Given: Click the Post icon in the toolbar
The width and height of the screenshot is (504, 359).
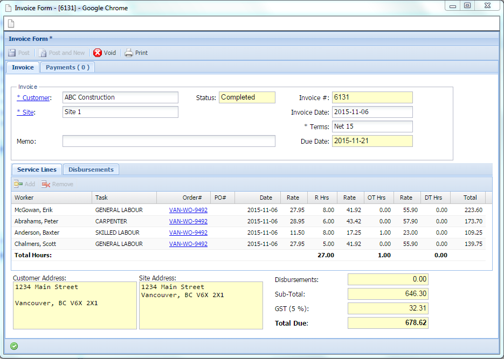Looking at the screenshot, I should [x=19, y=52].
